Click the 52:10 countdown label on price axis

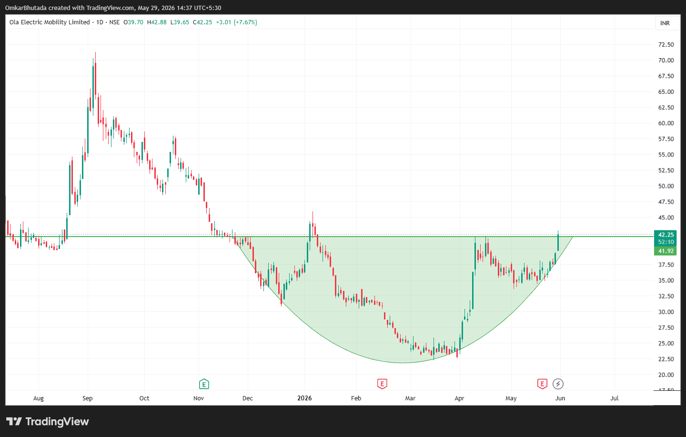pyautogui.click(x=666, y=242)
